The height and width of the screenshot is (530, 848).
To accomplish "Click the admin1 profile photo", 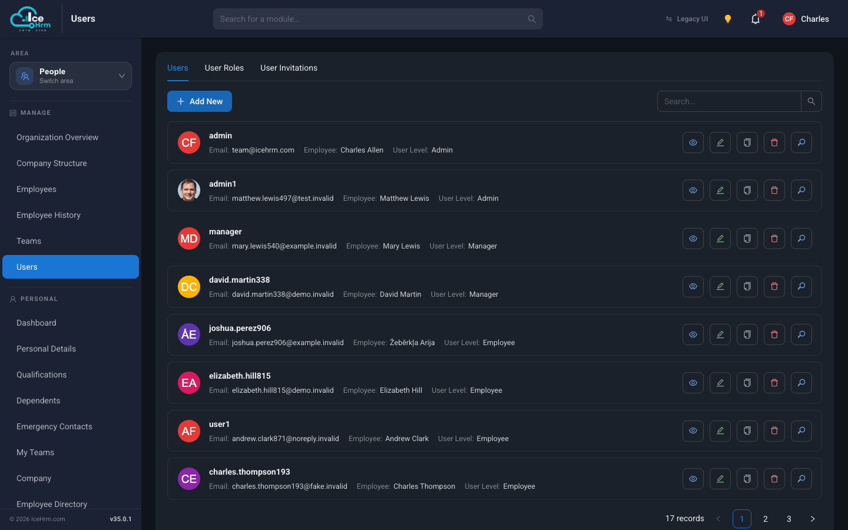I will click(x=189, y=190).
